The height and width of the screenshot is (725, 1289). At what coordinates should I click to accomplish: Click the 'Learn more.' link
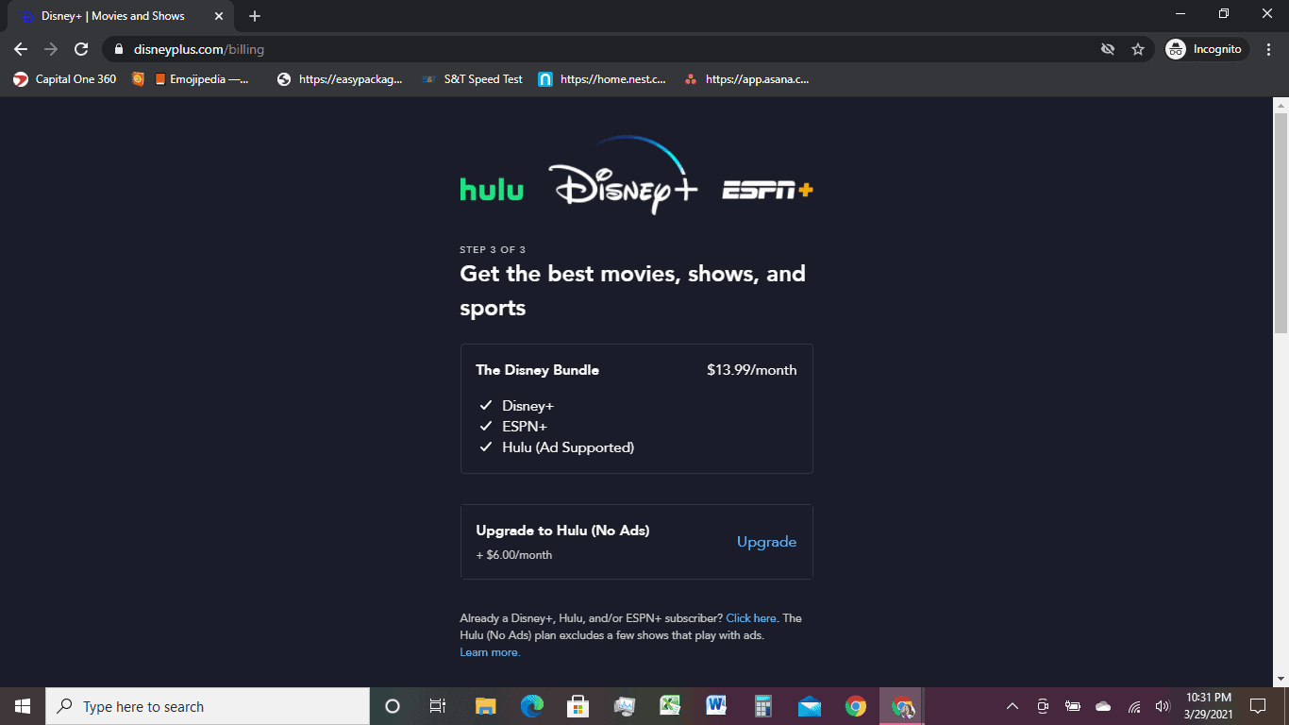tap(490, 652)
